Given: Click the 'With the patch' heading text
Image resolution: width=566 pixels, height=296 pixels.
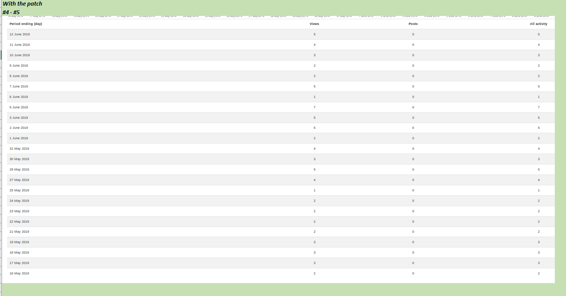Looking at the screenshot, I should tap(22, 4).
